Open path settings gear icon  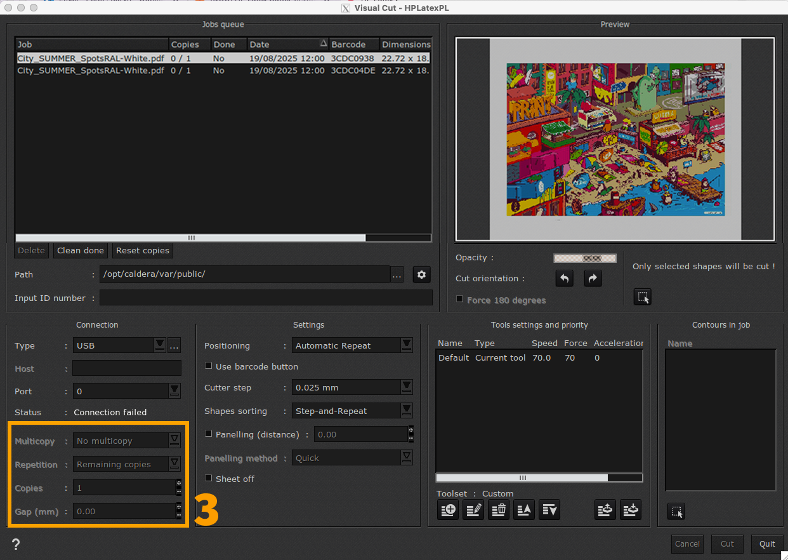(x=422, y=274)
